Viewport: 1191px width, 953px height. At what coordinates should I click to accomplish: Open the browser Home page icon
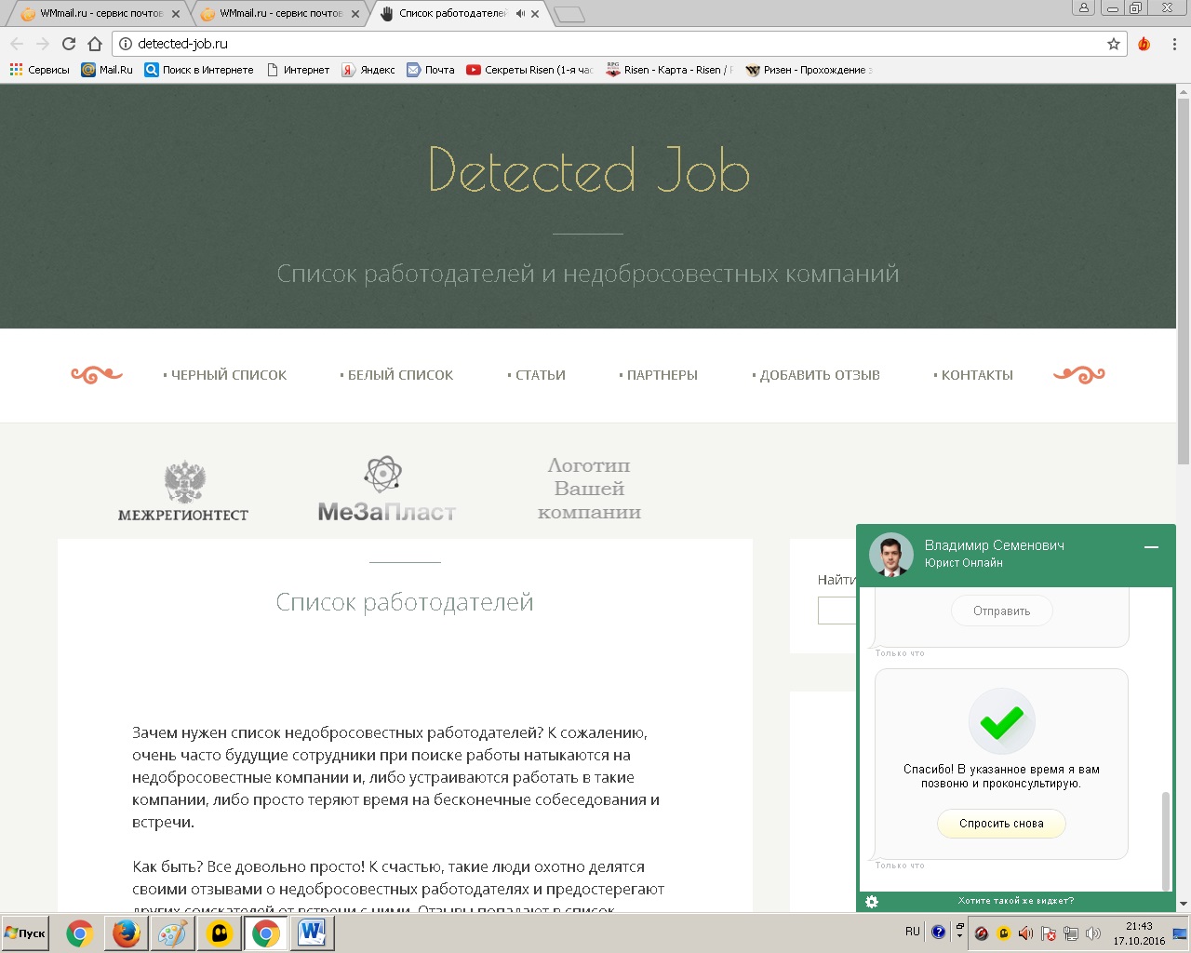95,44
